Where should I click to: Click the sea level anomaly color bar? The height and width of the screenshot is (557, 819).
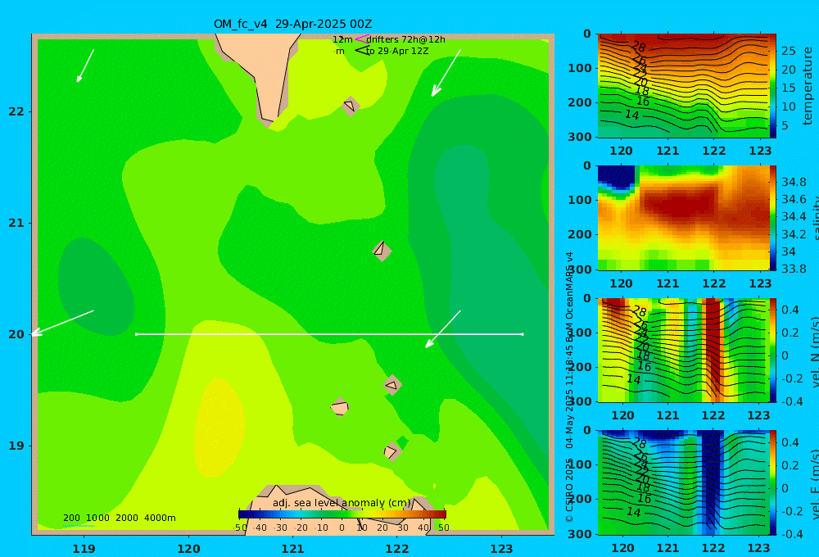342,514
